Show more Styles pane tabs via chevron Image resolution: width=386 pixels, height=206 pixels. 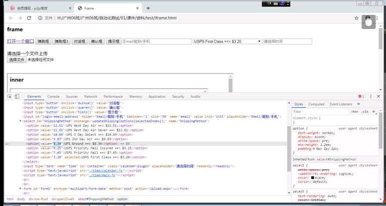pos(358,104)
